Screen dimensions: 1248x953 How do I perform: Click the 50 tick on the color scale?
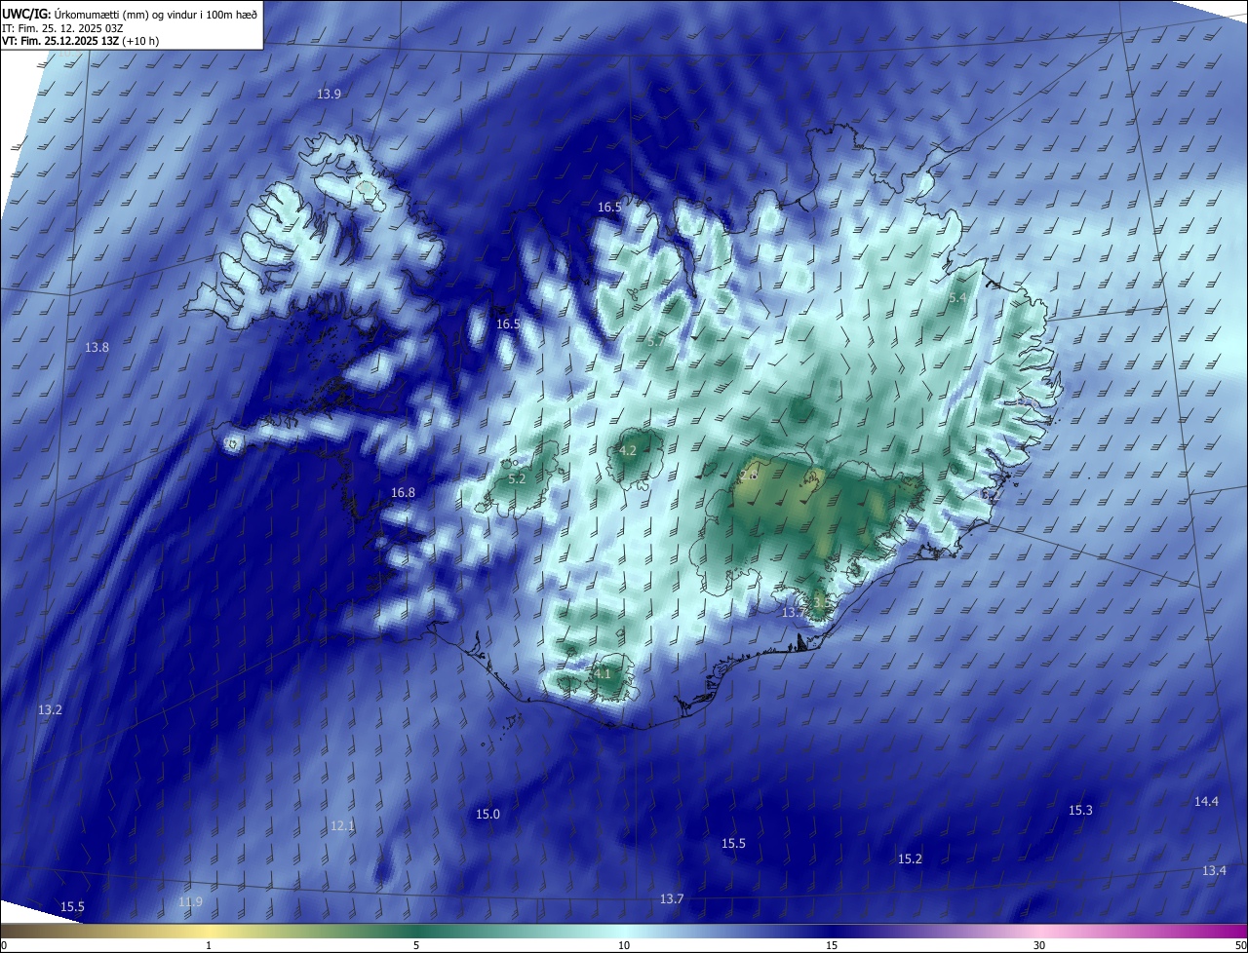[x=1240, y=945]
